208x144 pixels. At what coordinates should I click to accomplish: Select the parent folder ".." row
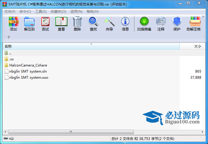104,53
